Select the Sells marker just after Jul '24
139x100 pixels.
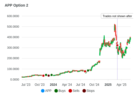tap(85, 71)
